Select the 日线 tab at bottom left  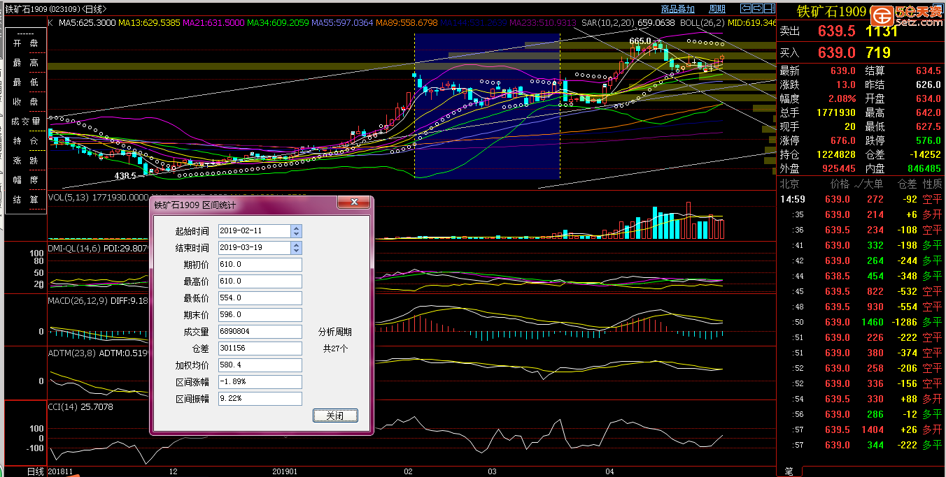tap(36, 472)
